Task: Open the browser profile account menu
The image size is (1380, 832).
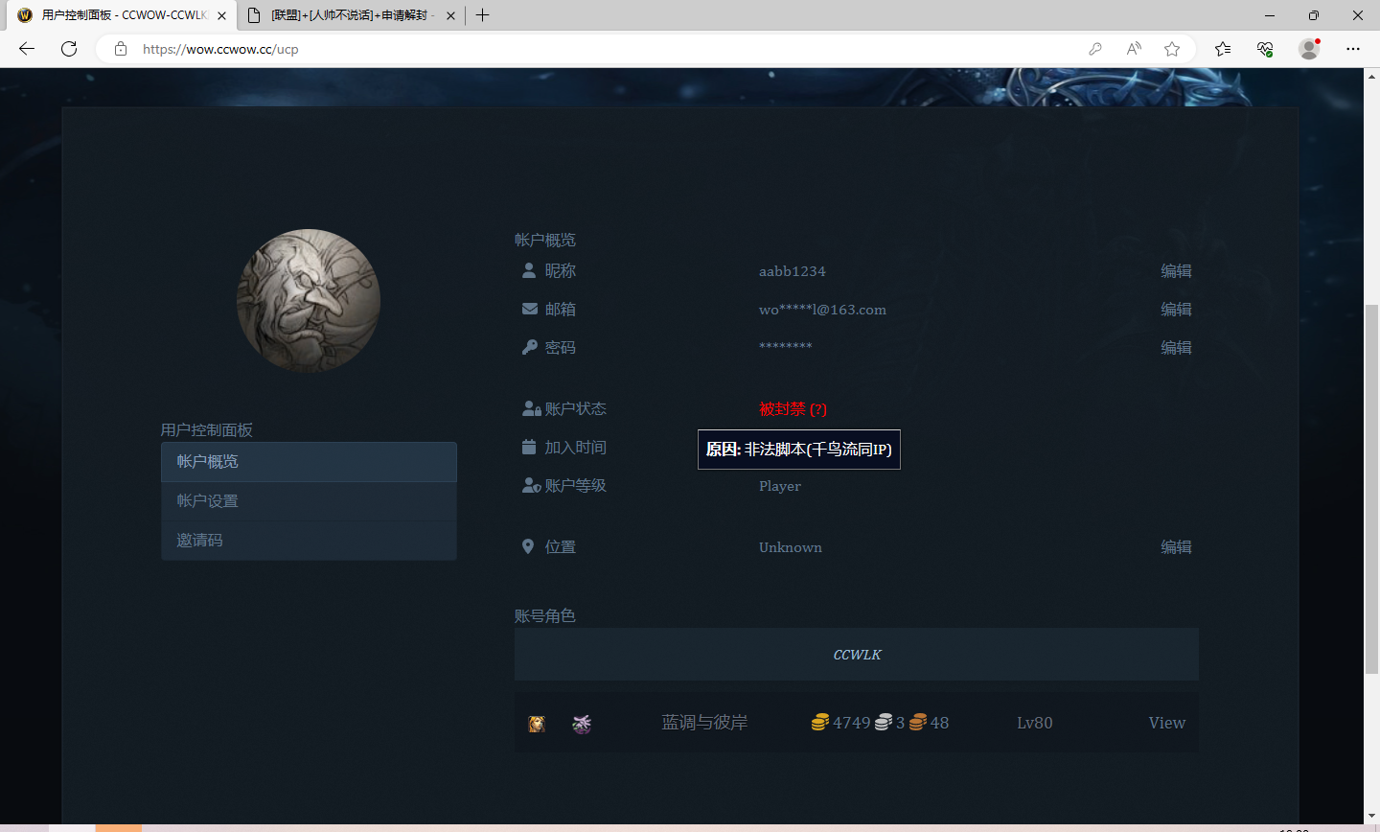Action: tap(1309, 49)
